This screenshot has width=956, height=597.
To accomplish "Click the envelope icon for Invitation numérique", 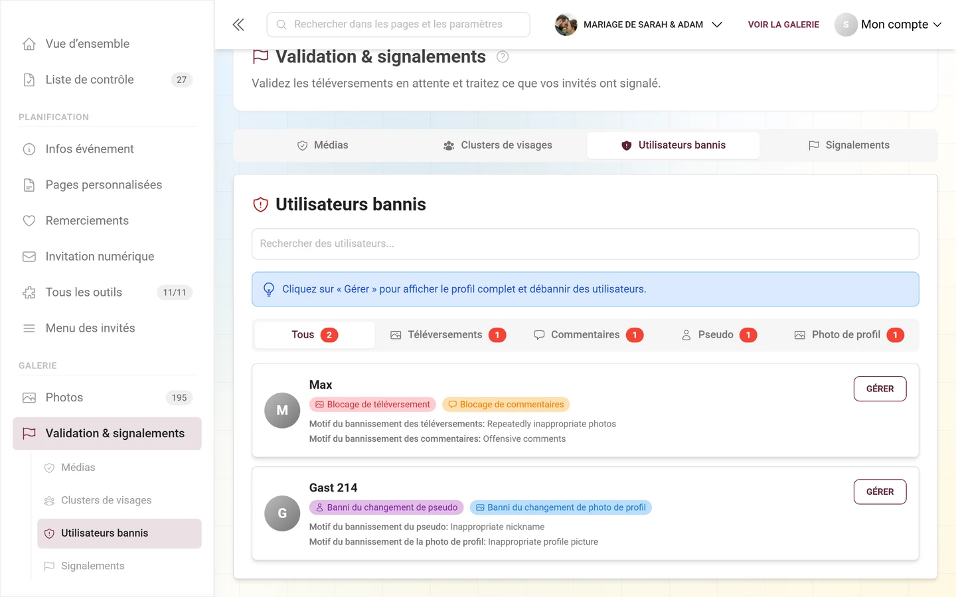I will click(29, 257).
